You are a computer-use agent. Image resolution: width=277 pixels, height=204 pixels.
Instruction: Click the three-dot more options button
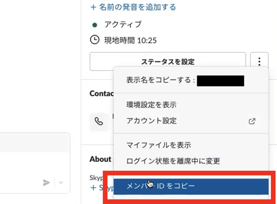259,62
